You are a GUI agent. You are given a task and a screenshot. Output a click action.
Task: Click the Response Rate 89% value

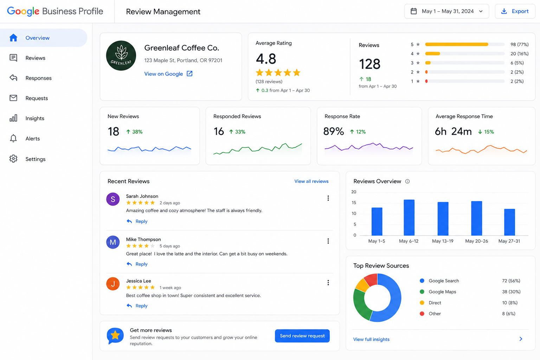(x=334, y=131)
